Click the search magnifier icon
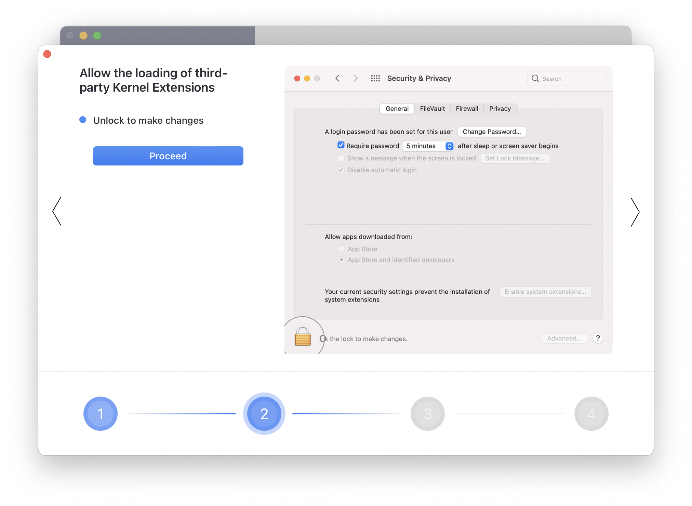Viewport: 692px width, 506px height. 535,79
